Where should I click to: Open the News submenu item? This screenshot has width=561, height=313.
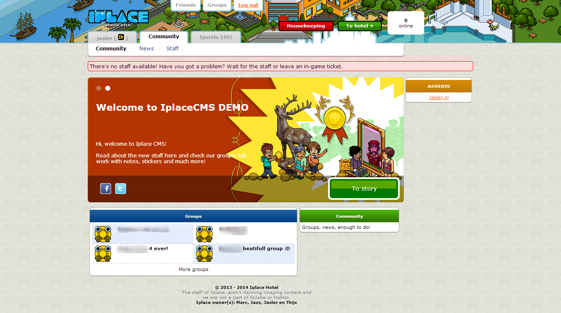(x=146, y=49)
